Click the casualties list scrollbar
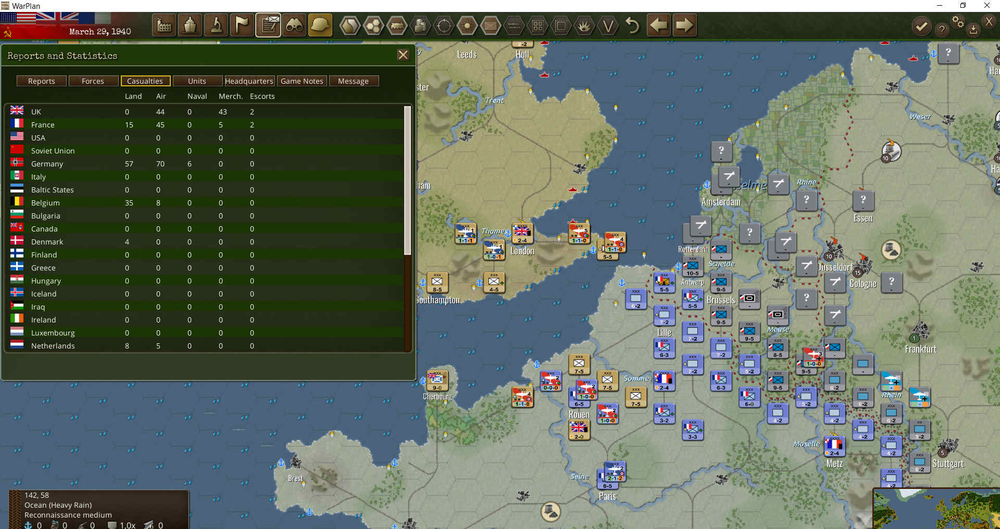The height and width of the screenshot is (529, 1000). pyautogui.click(x=408, y=180)
